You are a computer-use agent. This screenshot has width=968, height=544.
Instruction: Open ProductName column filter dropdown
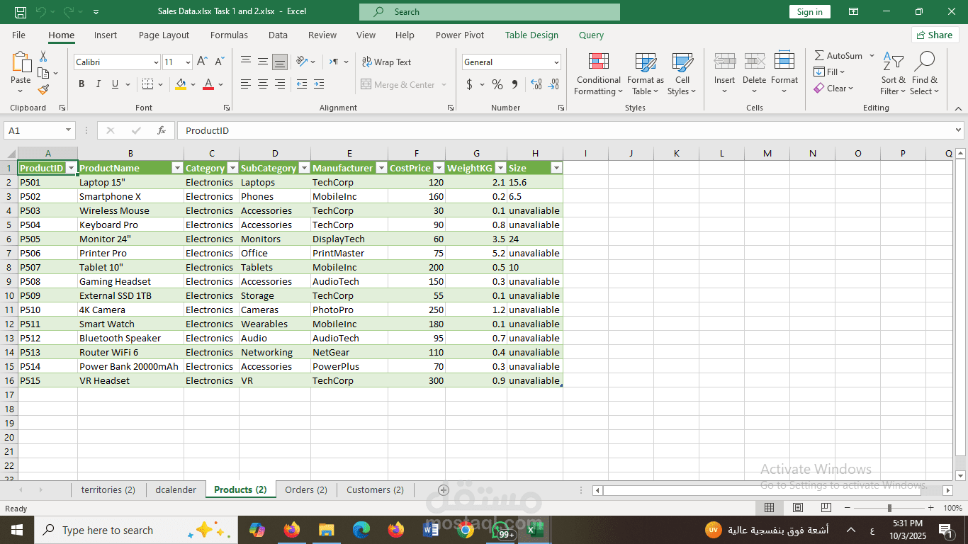(x=176, y=168)
